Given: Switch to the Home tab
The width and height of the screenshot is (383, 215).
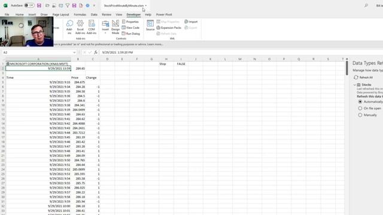Looking at the screenshot, I should click(20, 14).
